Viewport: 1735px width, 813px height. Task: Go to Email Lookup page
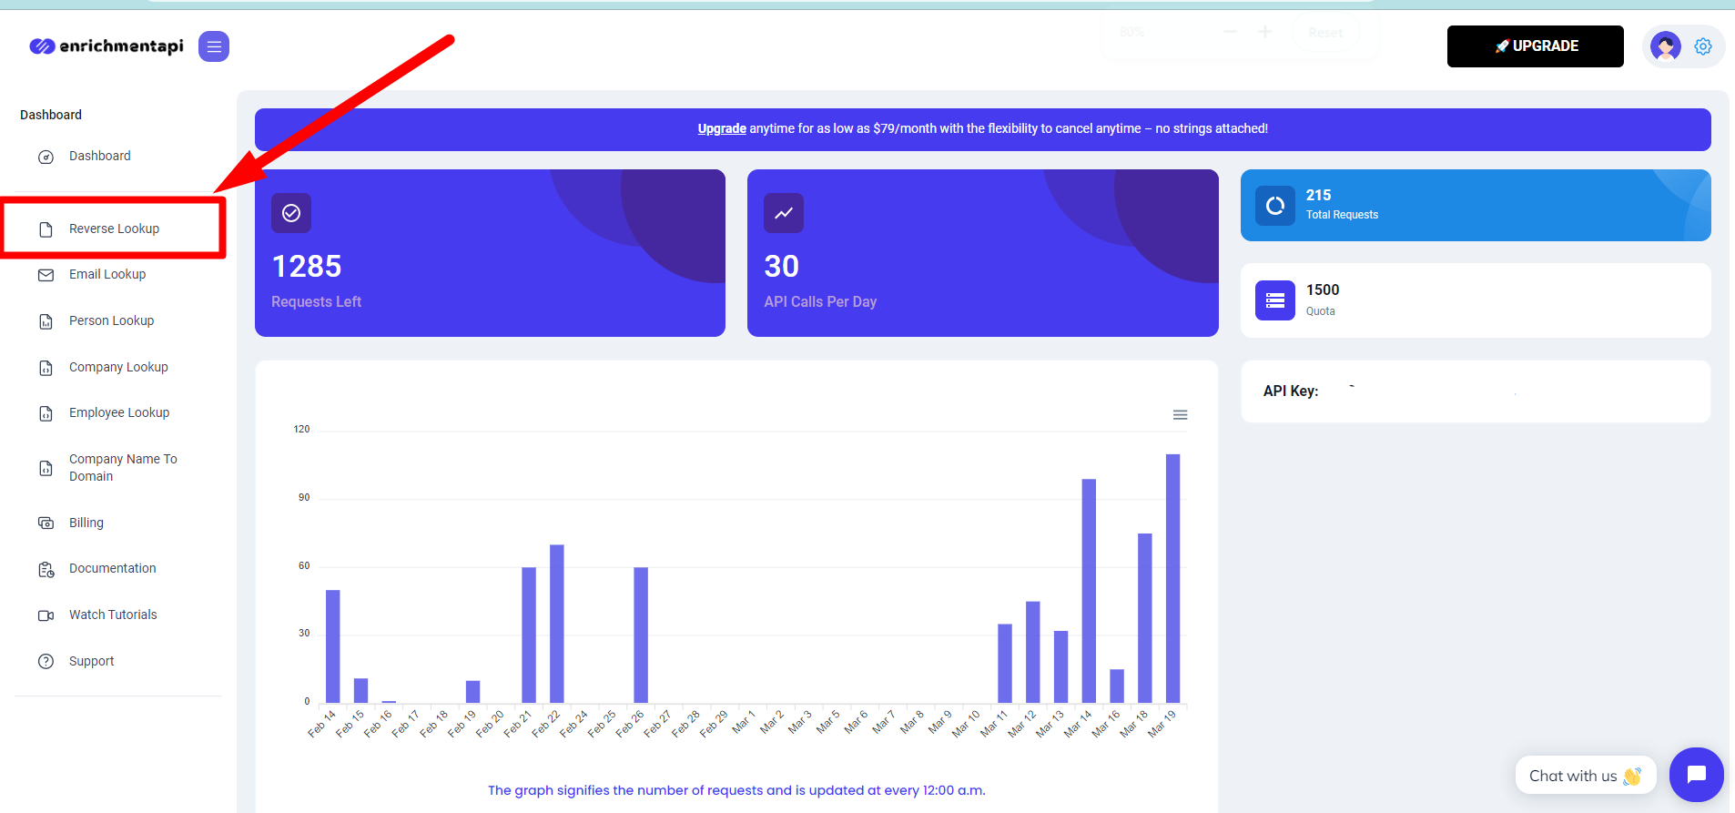pyautogui.click(x=107, y=275)
